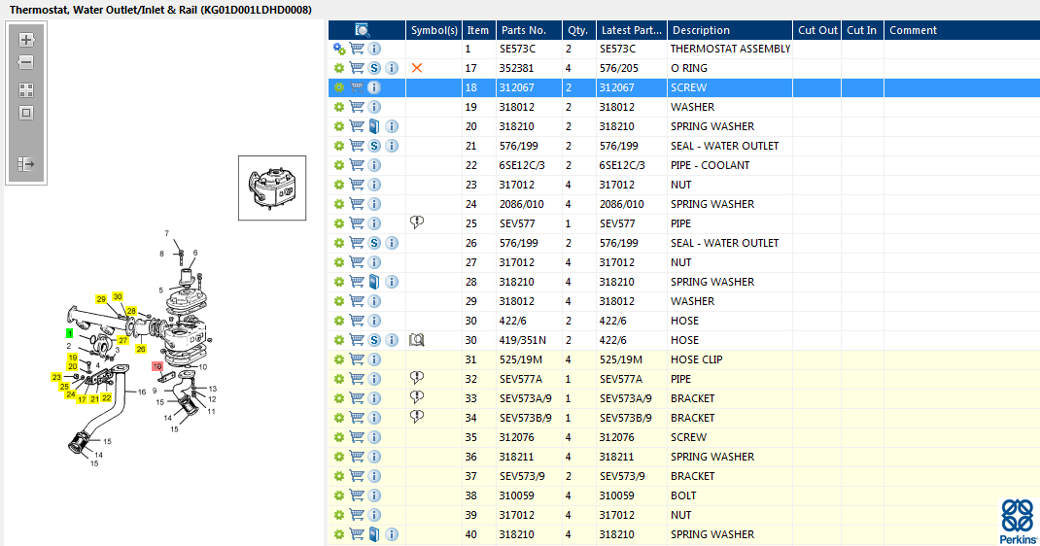Click the gear icon on item 23 NUT
Viewport: 1040px width, 546px height.
[x=339, y=185]
